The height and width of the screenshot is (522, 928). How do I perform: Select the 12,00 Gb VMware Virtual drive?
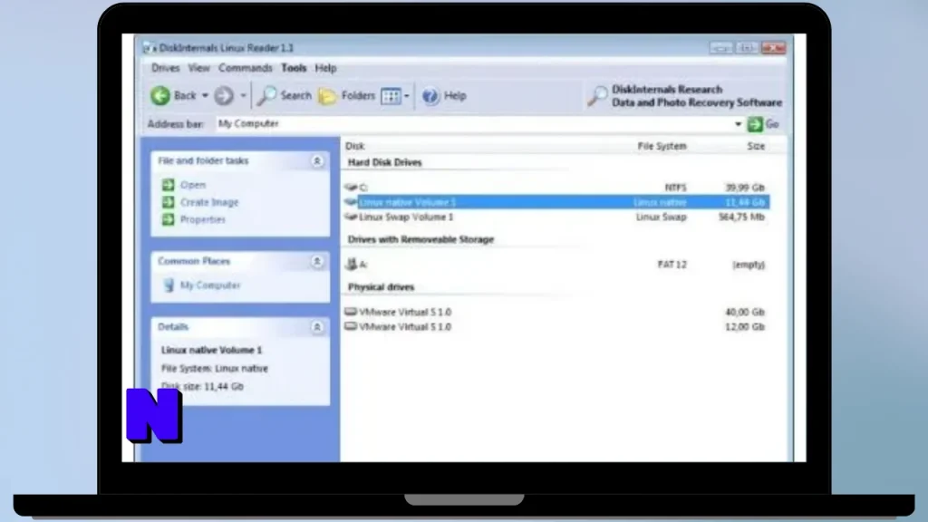coord(556,326)
